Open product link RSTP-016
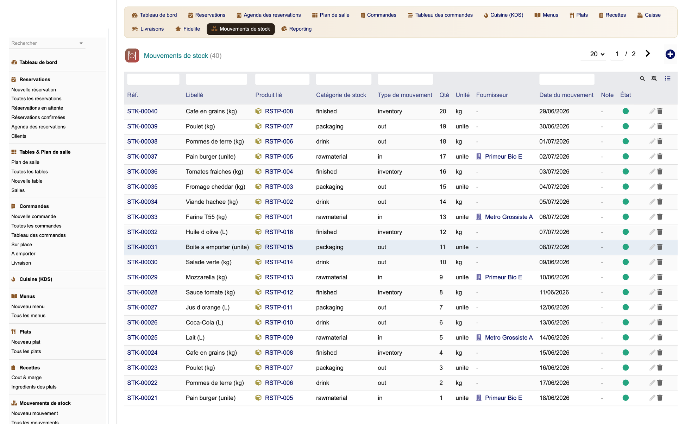This screenshot has width=685, height=424. pos(279,232)
